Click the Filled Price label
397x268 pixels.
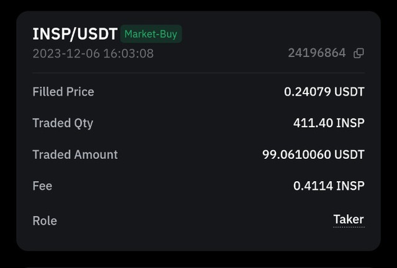[63, 92]
